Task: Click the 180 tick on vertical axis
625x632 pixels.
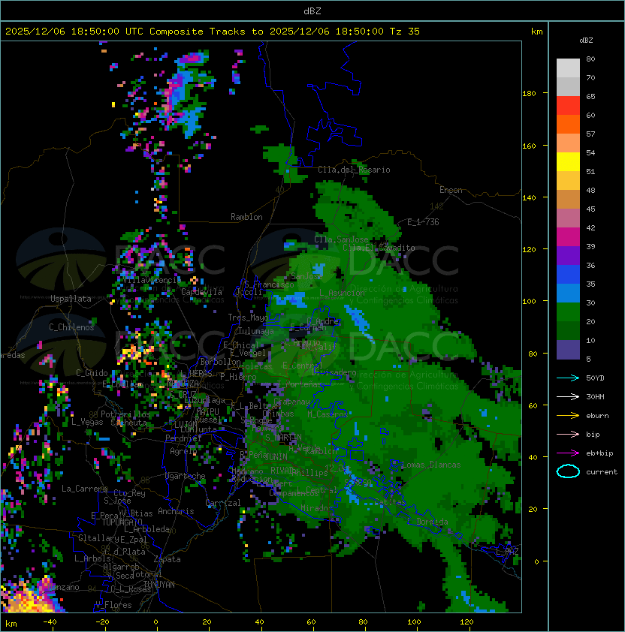Action: [529, 94]
